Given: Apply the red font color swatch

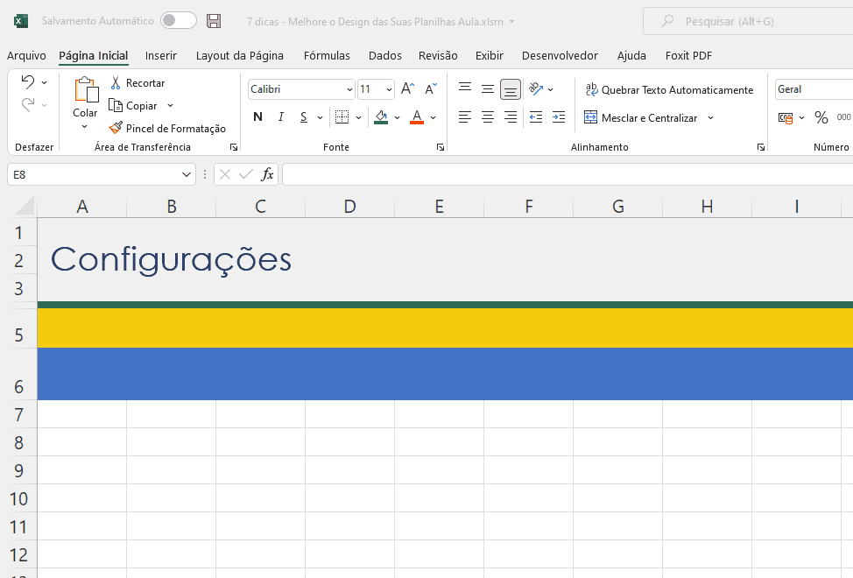Looking at the screenshot, I should (417, 117).
